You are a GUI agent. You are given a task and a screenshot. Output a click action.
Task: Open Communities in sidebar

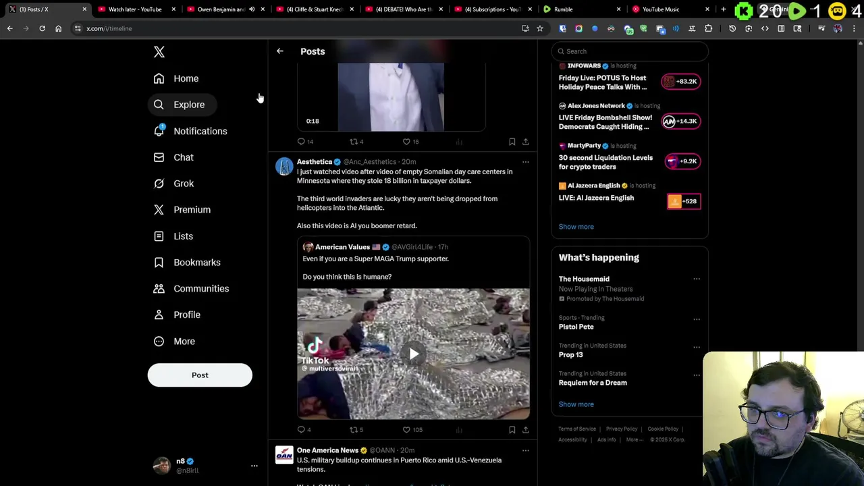click(x=190, y=289)
